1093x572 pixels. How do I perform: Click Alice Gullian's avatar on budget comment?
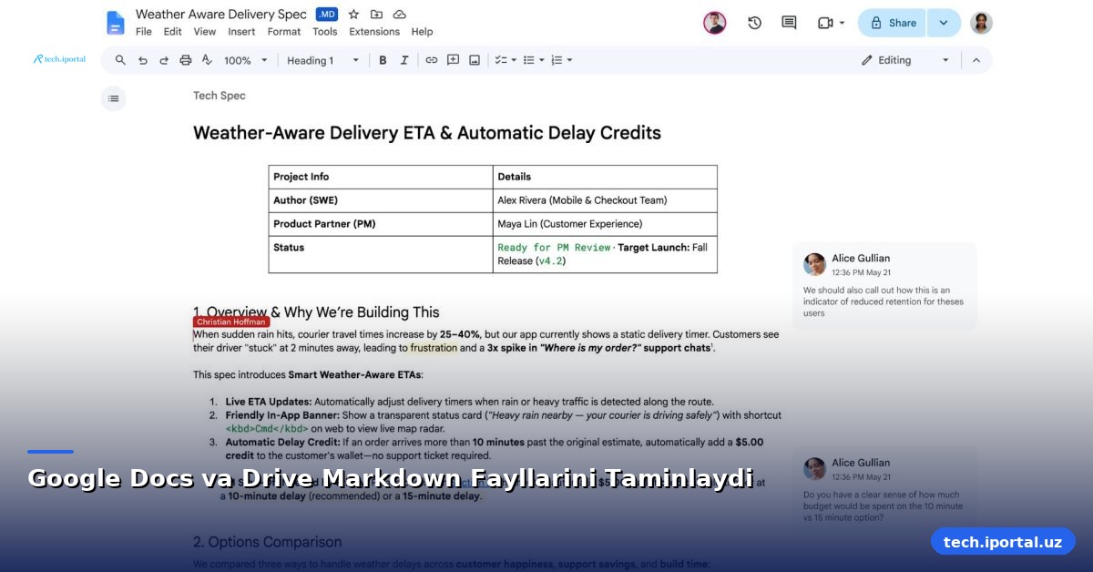coord(814,468)
